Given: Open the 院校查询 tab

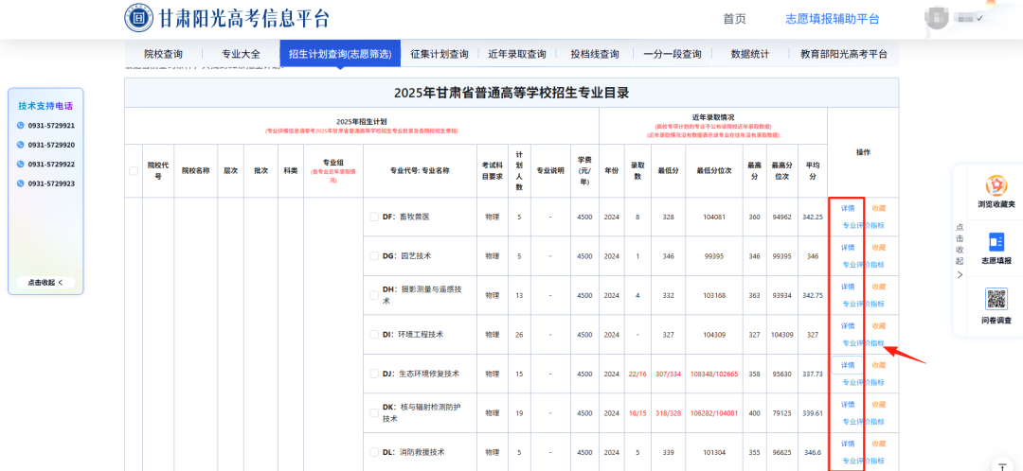Looking at the screenshot, I should coord(163,54).
